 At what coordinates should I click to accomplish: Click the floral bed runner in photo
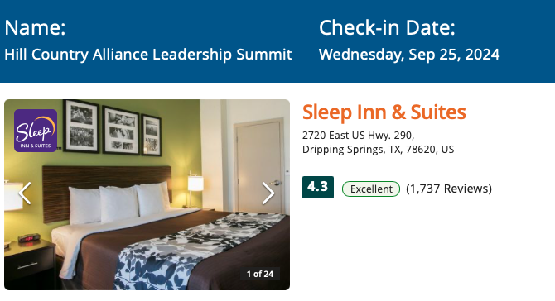click(198, 249)
